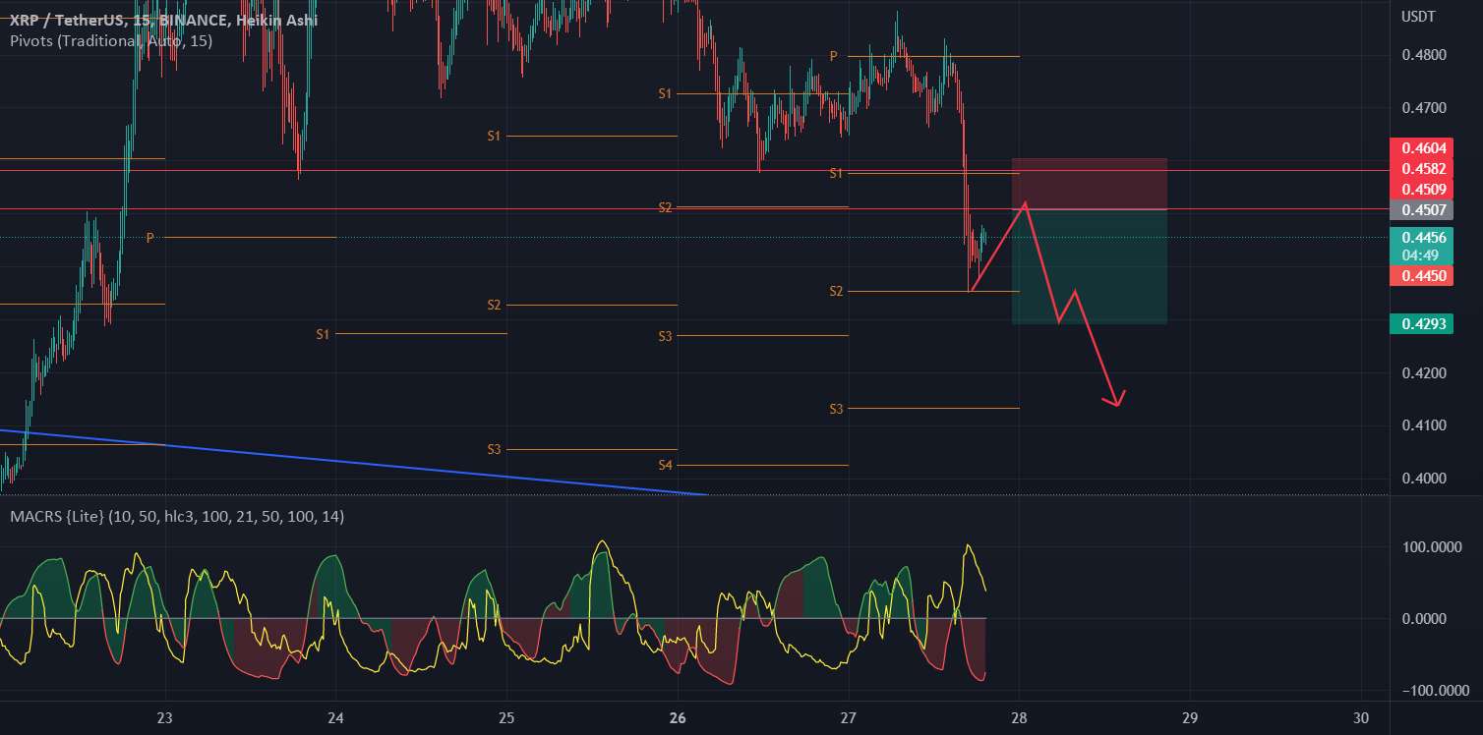This screenshot has width=1483, height=735.
Task: Select the short position green profit zone
Action: coord(1090,267)
